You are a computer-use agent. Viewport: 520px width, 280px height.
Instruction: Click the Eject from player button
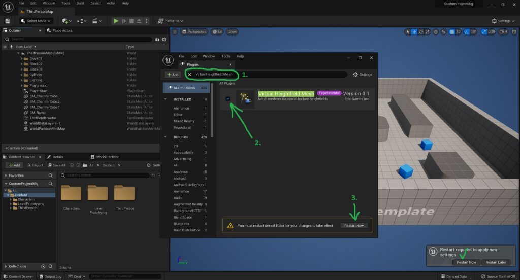(139, 21)
